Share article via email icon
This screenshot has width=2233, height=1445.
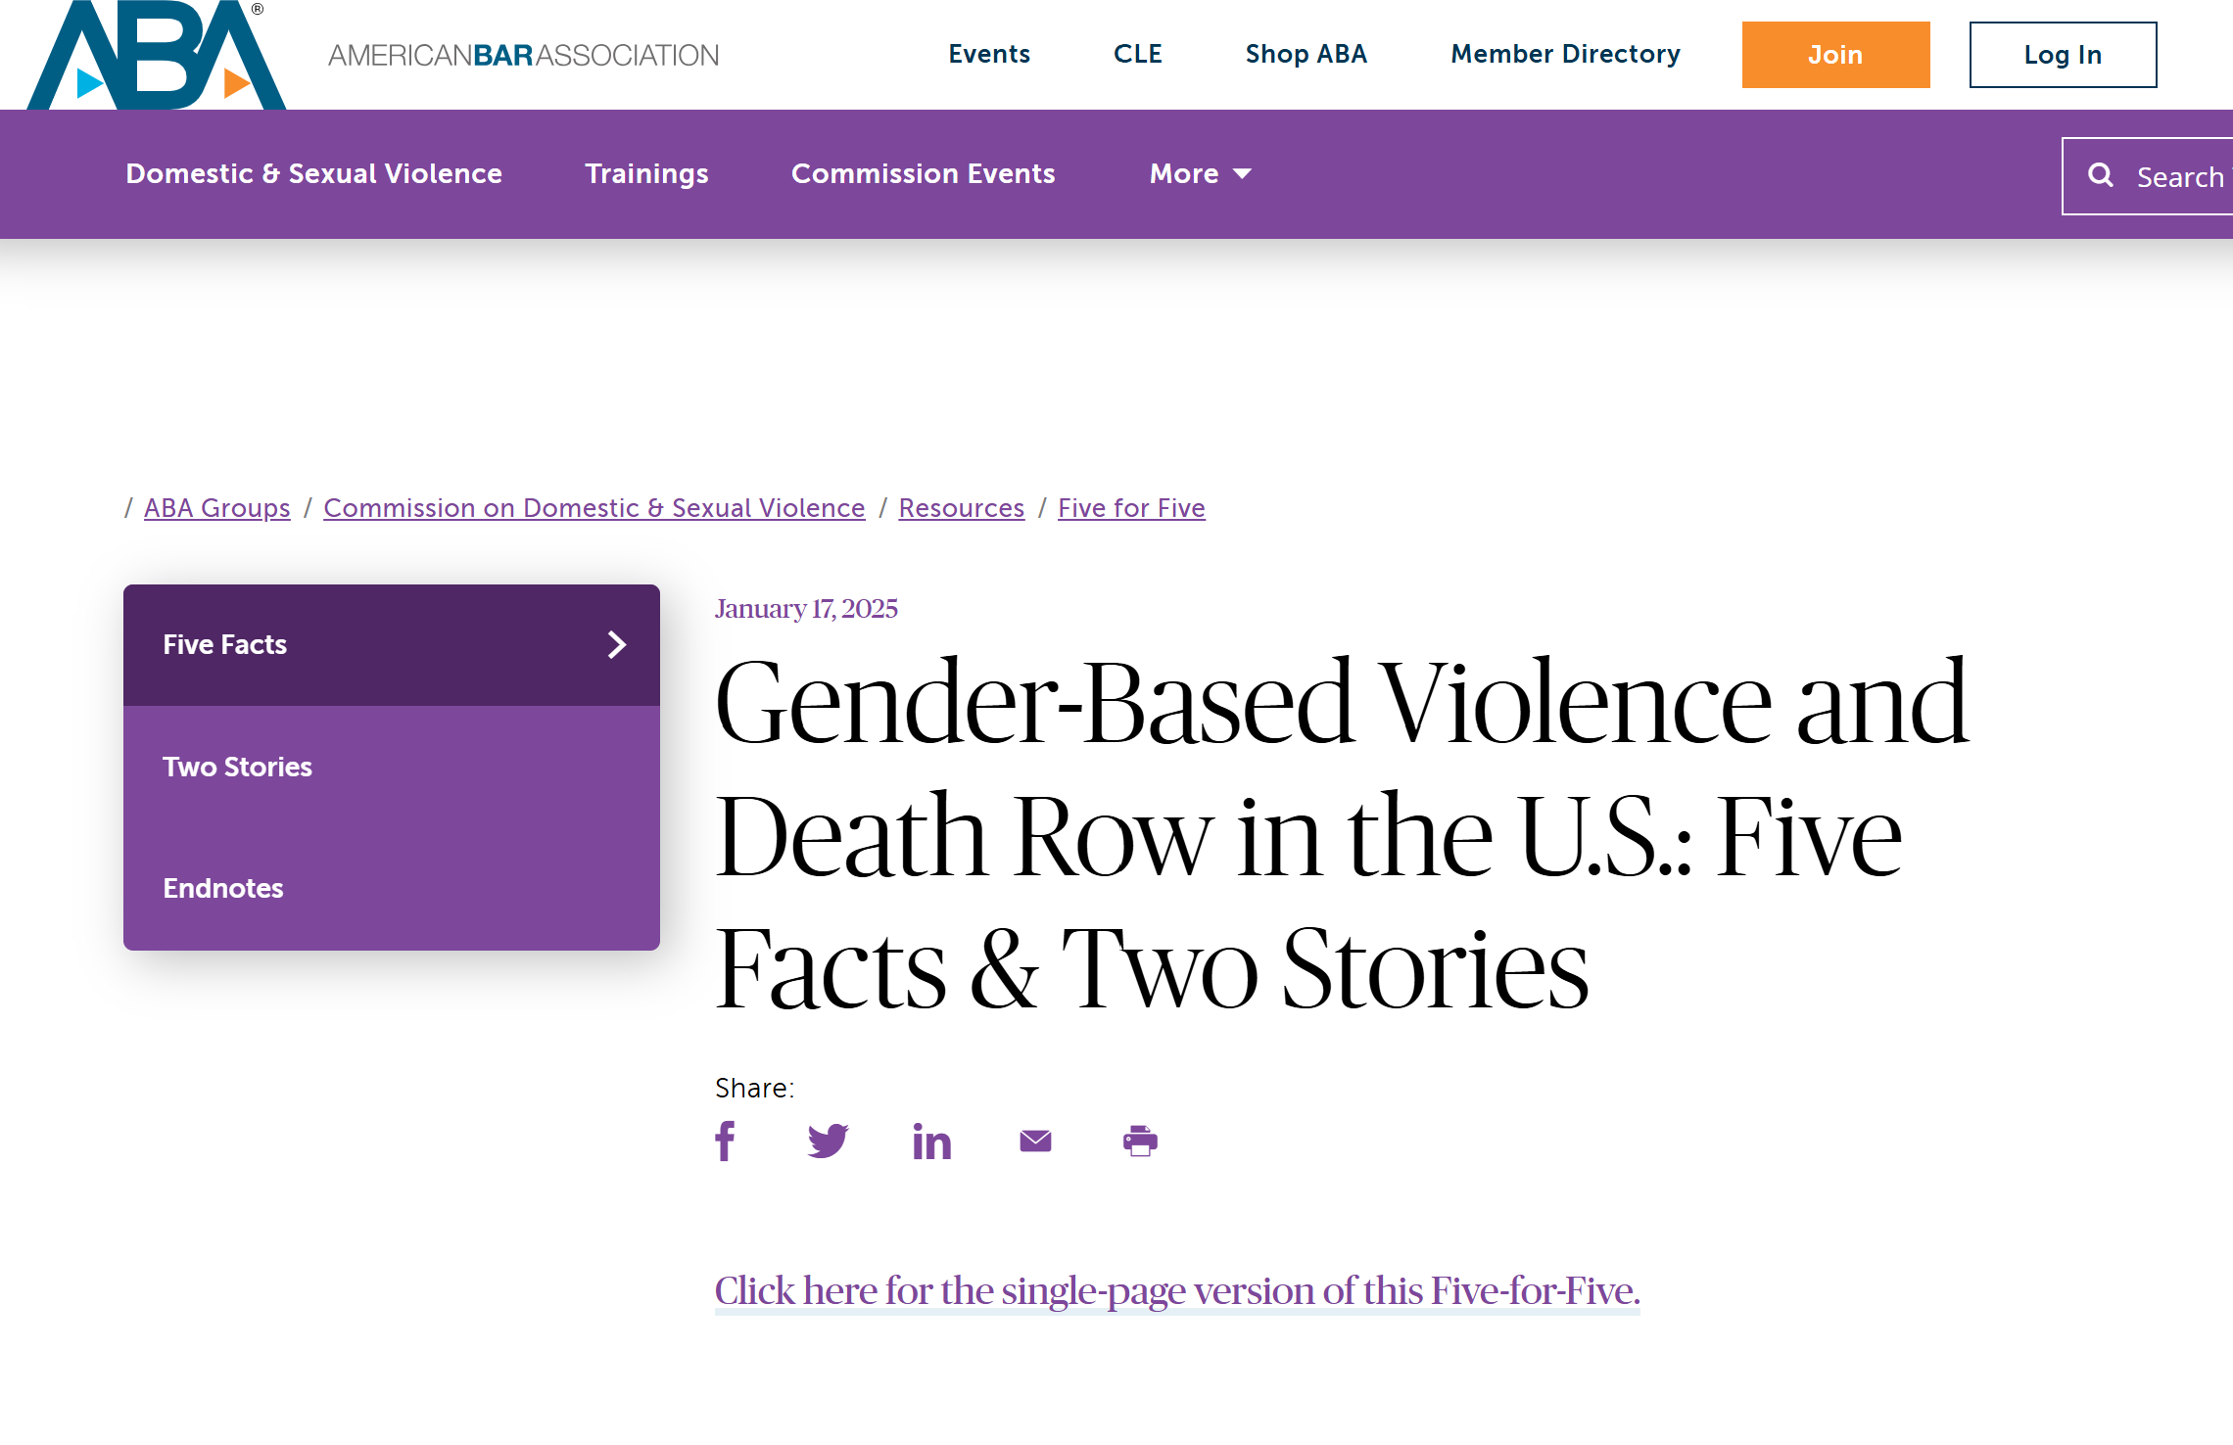coord(1035,1141)
